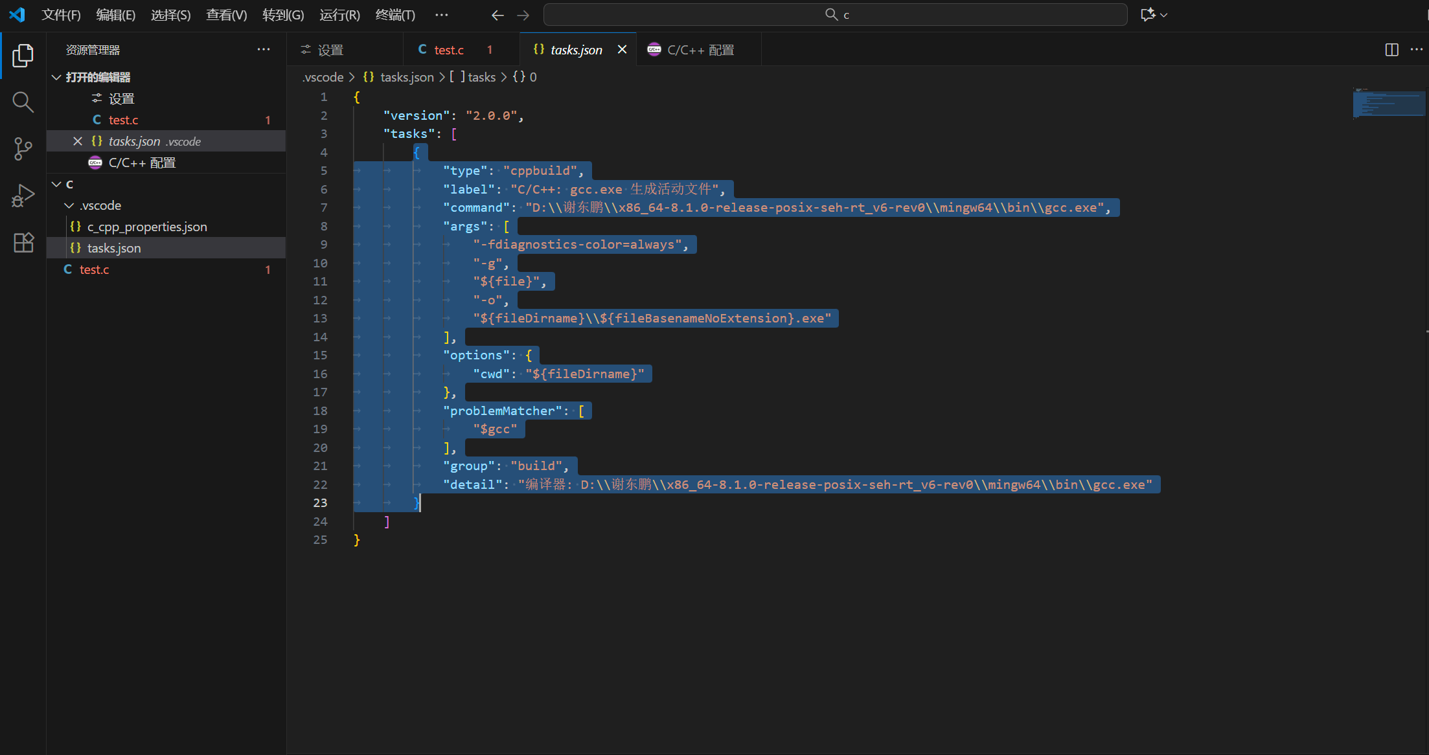This screenshot has height=755, width=1429.
Task: Open Source Control view icon
Action: point(23,148)
